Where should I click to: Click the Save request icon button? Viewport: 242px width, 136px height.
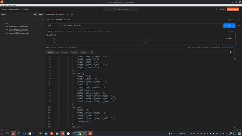pos(231,20)
